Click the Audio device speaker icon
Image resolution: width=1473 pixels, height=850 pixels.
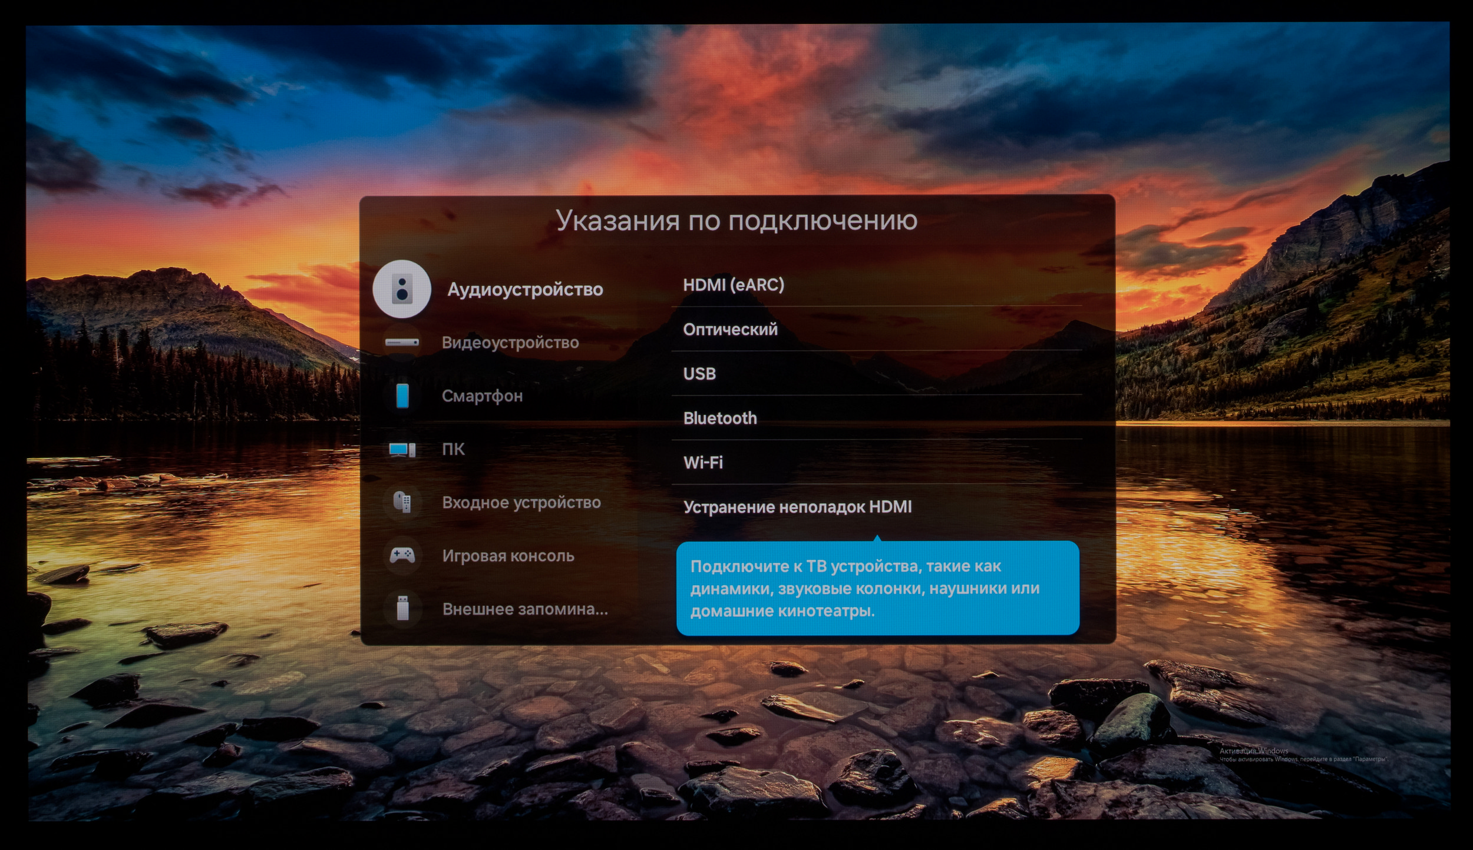coord(402,289)
